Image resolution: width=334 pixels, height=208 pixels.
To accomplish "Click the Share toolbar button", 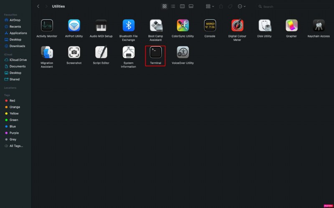I will coord(221,6).
